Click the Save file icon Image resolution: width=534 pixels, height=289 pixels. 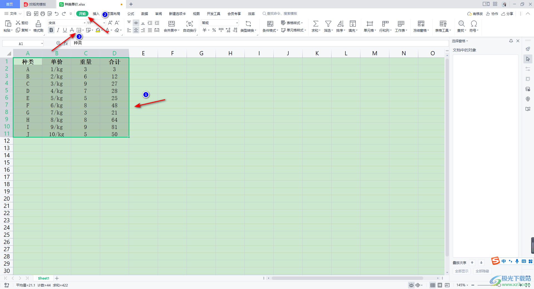pos(29,14)
